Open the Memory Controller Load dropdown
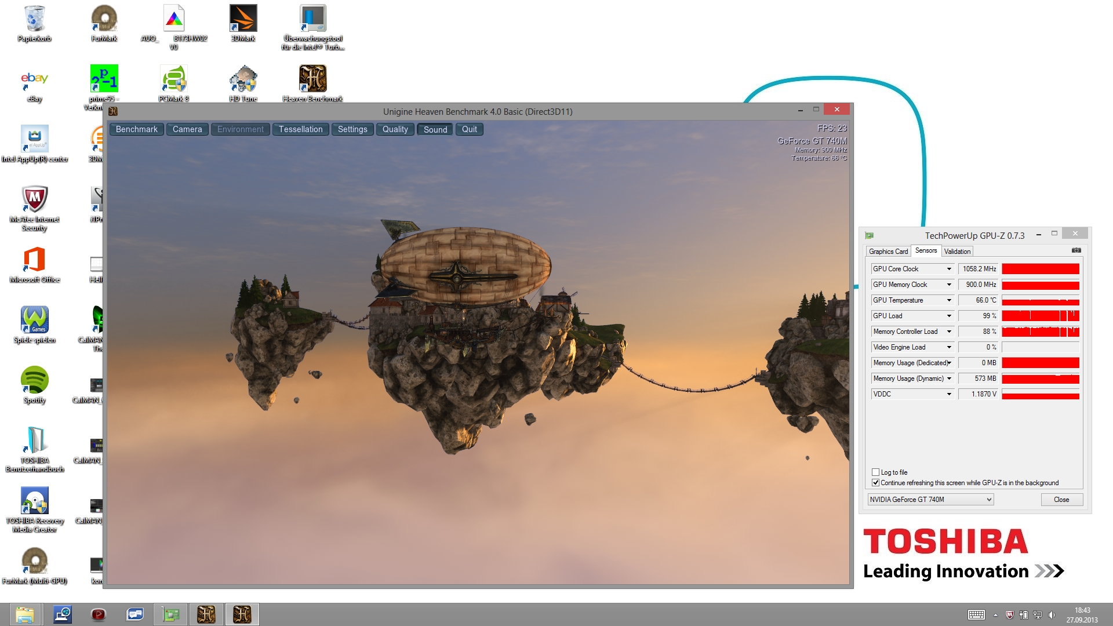 pyautogui.click(x=949, y=332)
